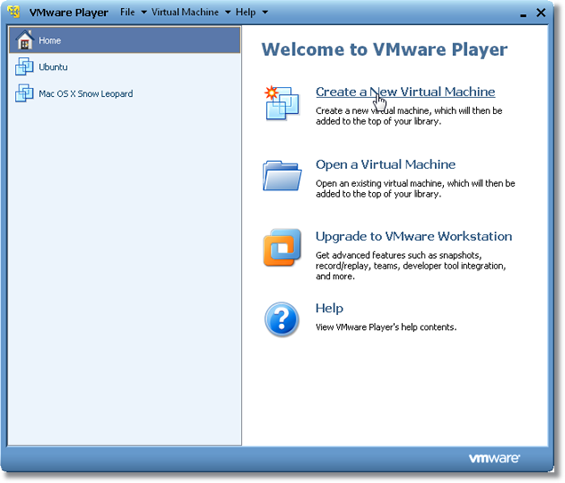Viewport: 565px width, 483px height.
Task: Click description starting "Get advanced features such as snapshots"
Action: 411,266
